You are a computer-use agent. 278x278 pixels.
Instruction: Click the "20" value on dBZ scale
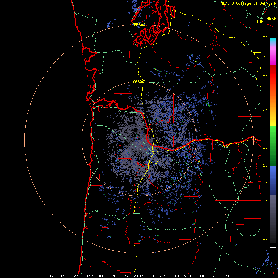(x=265, y=147)
